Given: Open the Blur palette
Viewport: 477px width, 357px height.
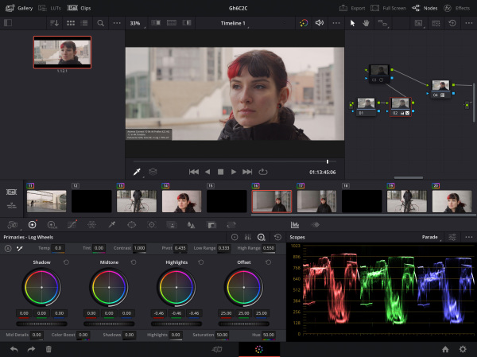Looking at the screenshot, I should 191,224.
